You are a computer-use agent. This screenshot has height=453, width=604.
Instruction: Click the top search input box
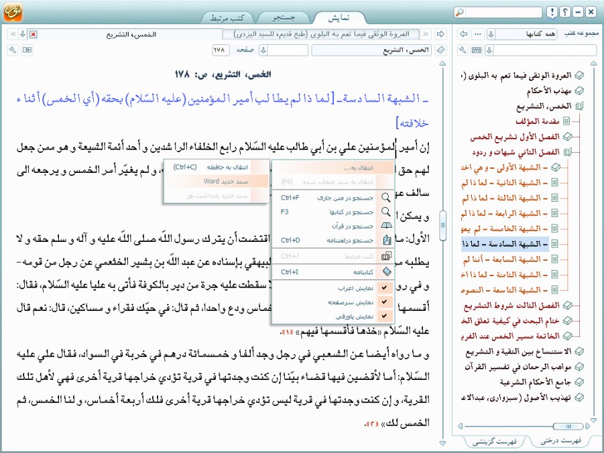point(503,12)
